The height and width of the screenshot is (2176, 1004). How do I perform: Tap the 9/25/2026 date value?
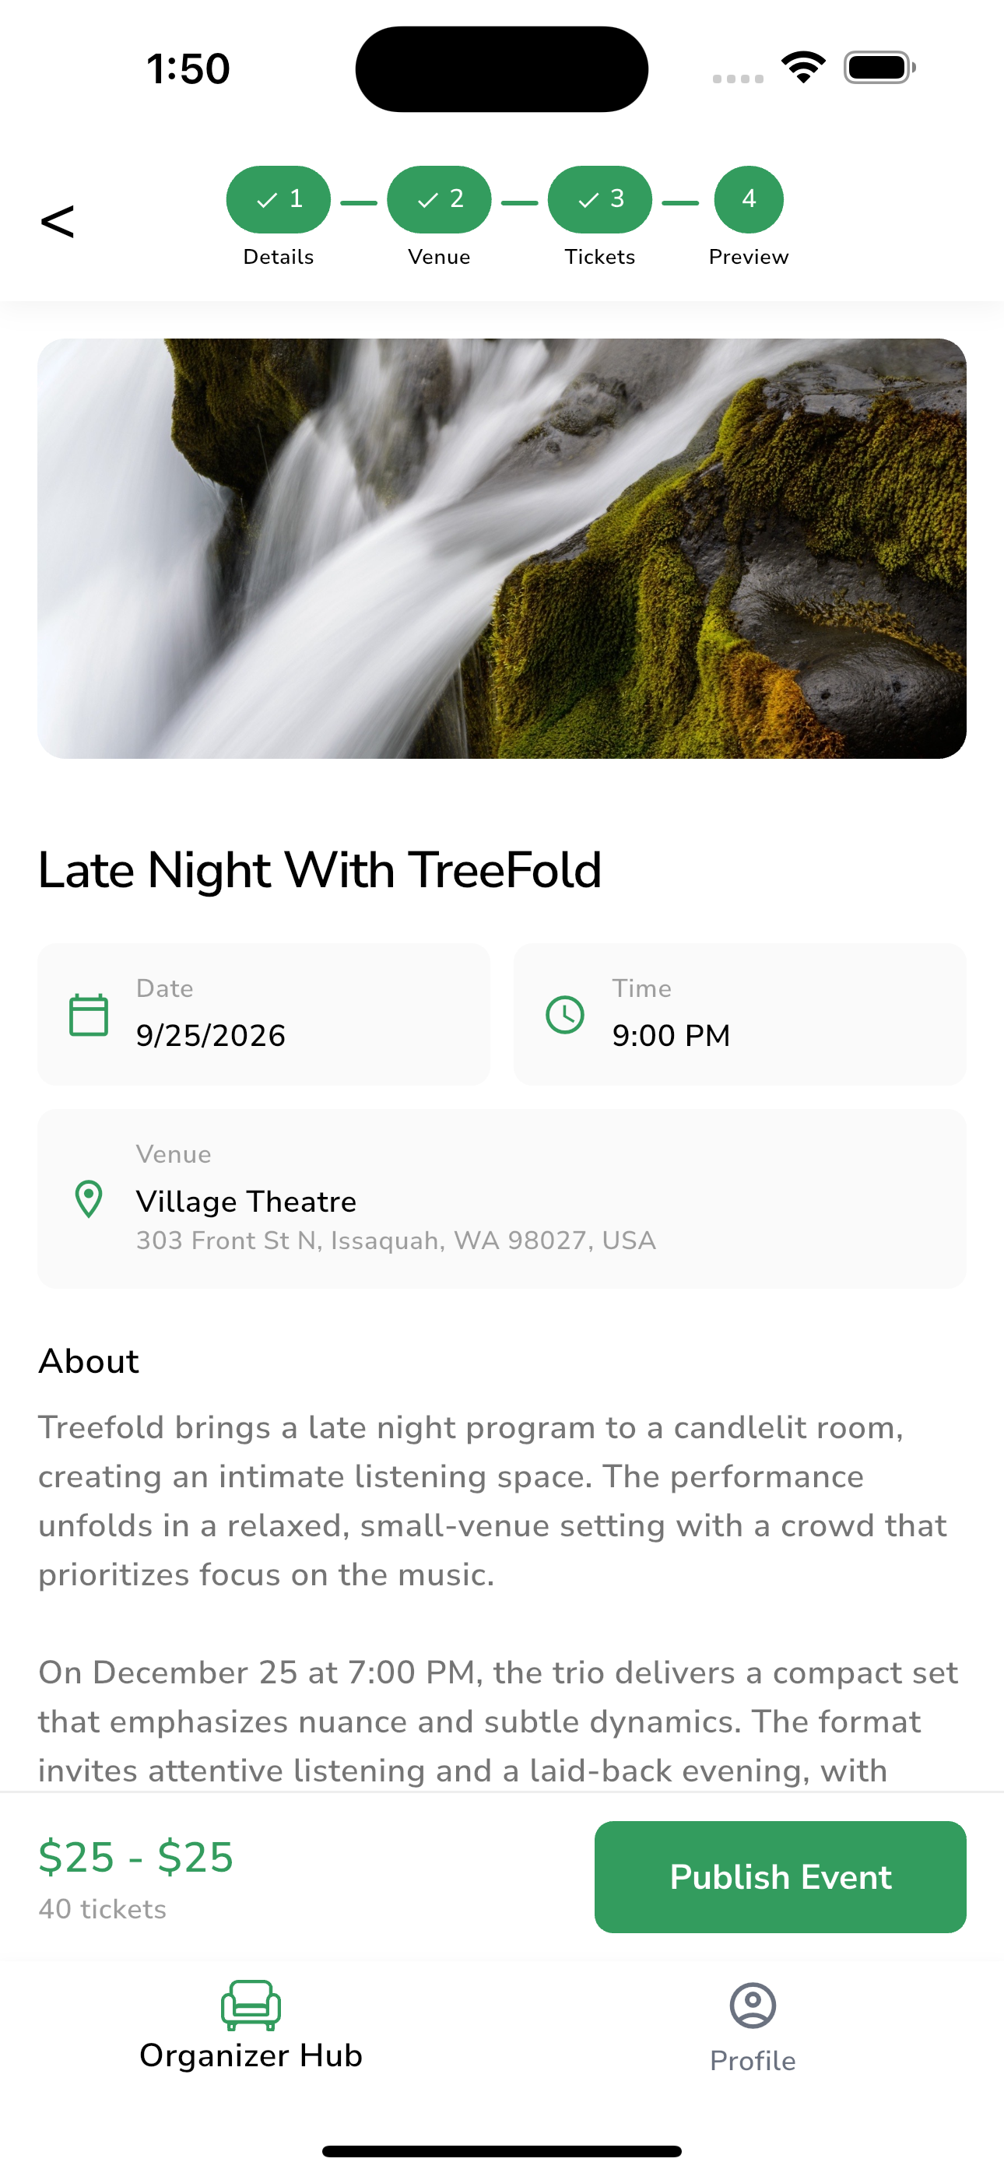pos(210,1036)
